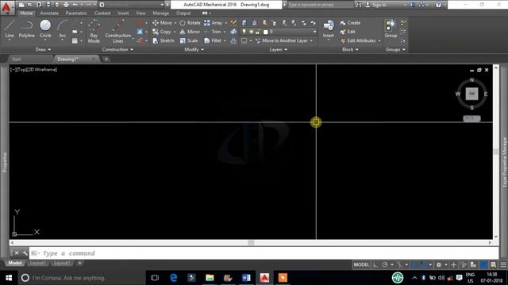Select the Arc tool
The image size is (508, 285).
click(x=63, y=29)
